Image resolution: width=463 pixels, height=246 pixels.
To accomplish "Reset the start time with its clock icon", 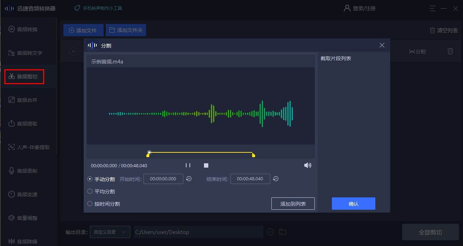I will click(x=189, y=179).
